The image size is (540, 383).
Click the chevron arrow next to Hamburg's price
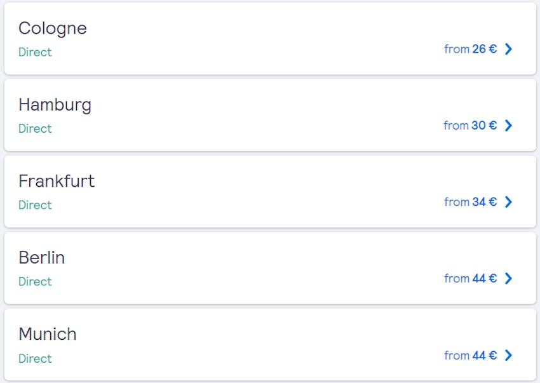click(508, 125)
